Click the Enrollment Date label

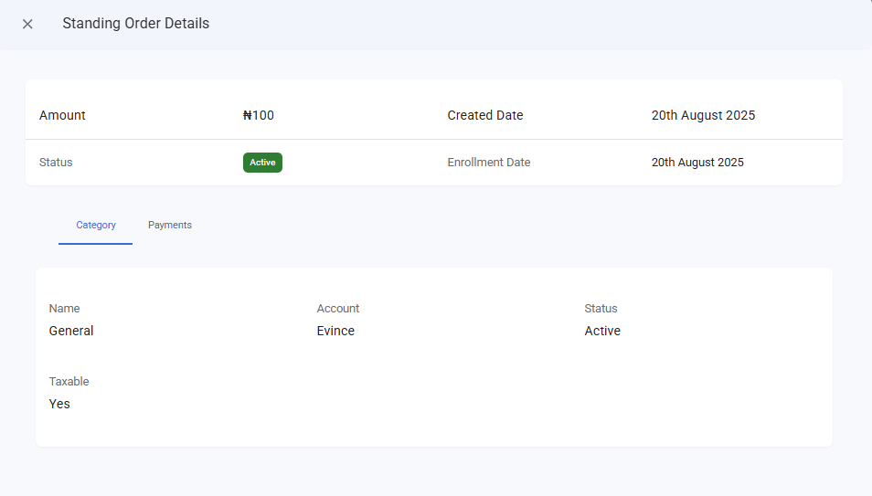coord(488,163)
